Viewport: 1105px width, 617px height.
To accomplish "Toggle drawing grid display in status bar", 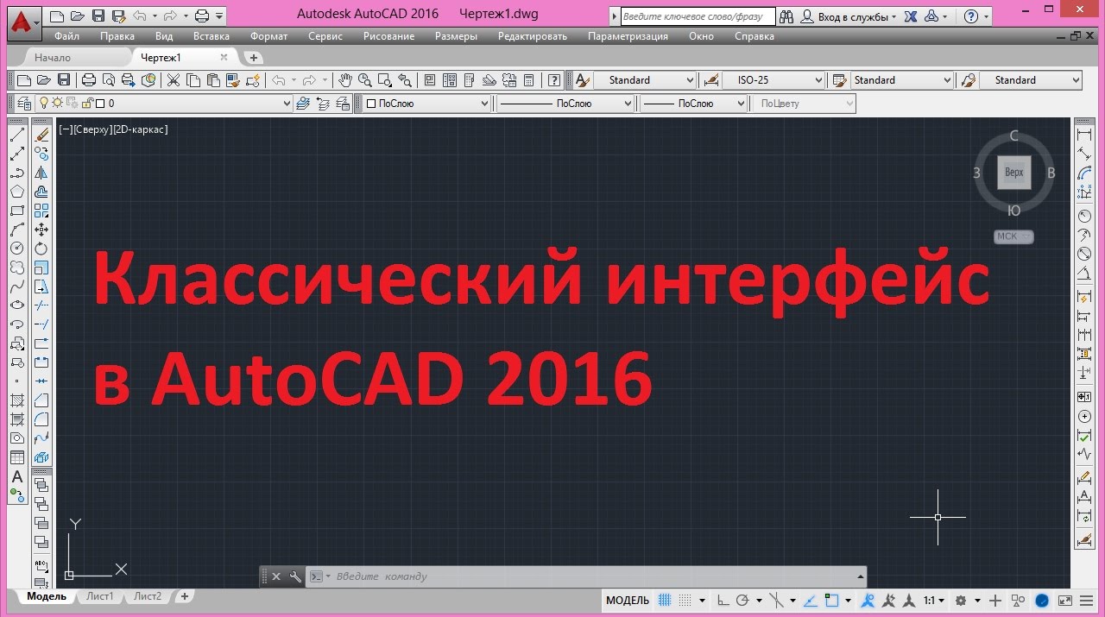I will pyautogui.click(x=665, y=601).
